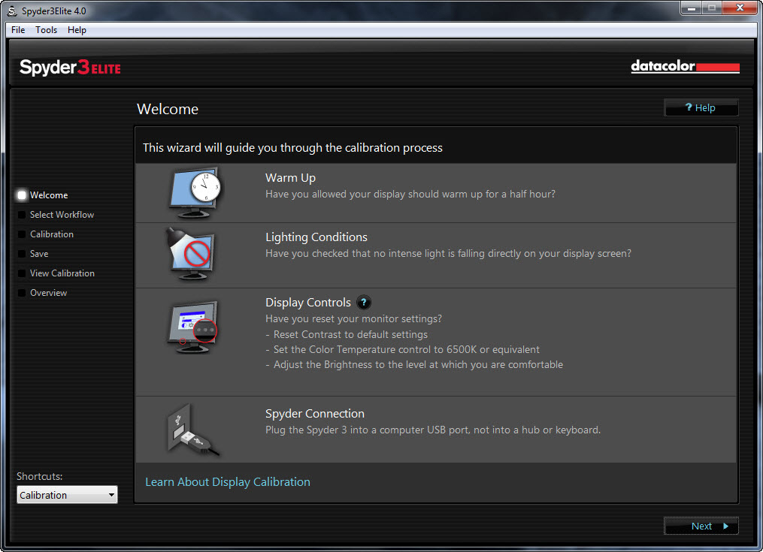The height and width of the screenshot is (552, 763).
Task: Select the Select Workflow step box
Action: tap(22, 215)
